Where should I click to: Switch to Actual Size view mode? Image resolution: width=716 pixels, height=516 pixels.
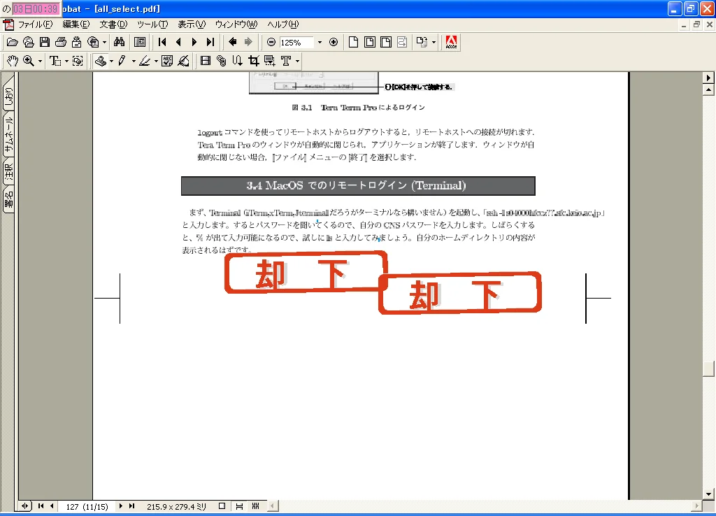(355, 42)
